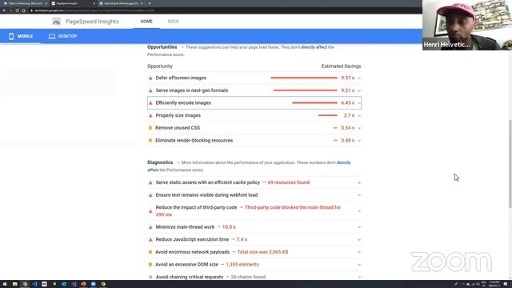Image resolution: width=512 pixels, height=288 pixels.
Task: Expand Avoid an excessive DOM size chevron
Action: click(x=359, y=265)
